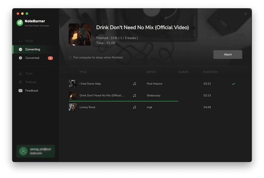Click music note icon for Lonely Road
This screenshot has height=178, width=264.
pyautogui.click(x=134, y=107)
